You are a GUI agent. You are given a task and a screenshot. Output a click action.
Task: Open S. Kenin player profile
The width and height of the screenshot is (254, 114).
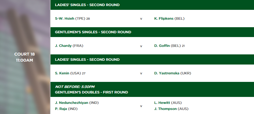coord(62,73)
